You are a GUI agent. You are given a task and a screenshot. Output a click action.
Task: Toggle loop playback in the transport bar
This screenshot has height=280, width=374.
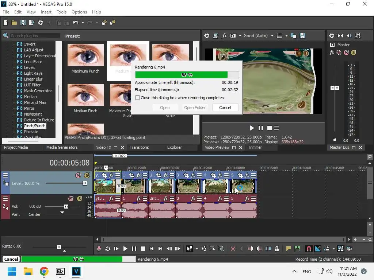tap(108, 249)
